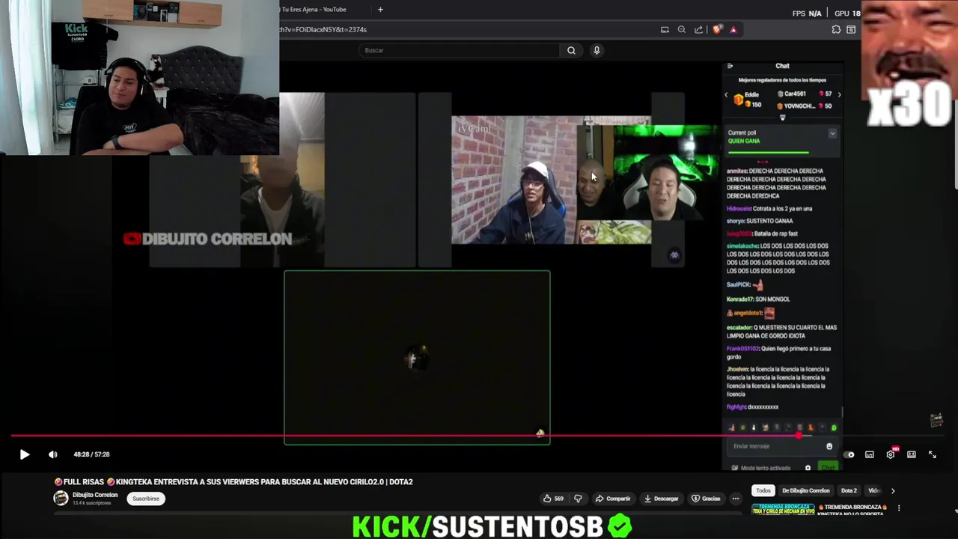The width and height of the screenshot is (958, 539).
Task: Show next top gifters arrow
Action: [839, 95]
